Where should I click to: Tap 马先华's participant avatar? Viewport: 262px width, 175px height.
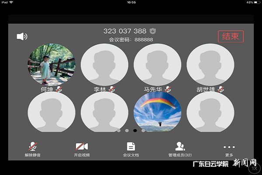(157, 64)
